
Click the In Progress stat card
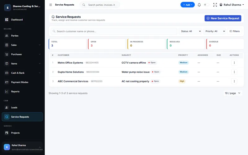tap(146, 44)
